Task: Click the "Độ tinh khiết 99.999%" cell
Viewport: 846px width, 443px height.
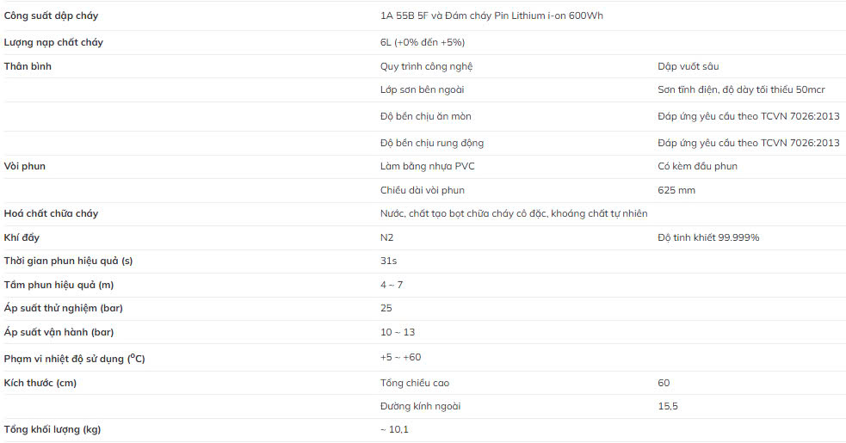Action: point(707,237)
